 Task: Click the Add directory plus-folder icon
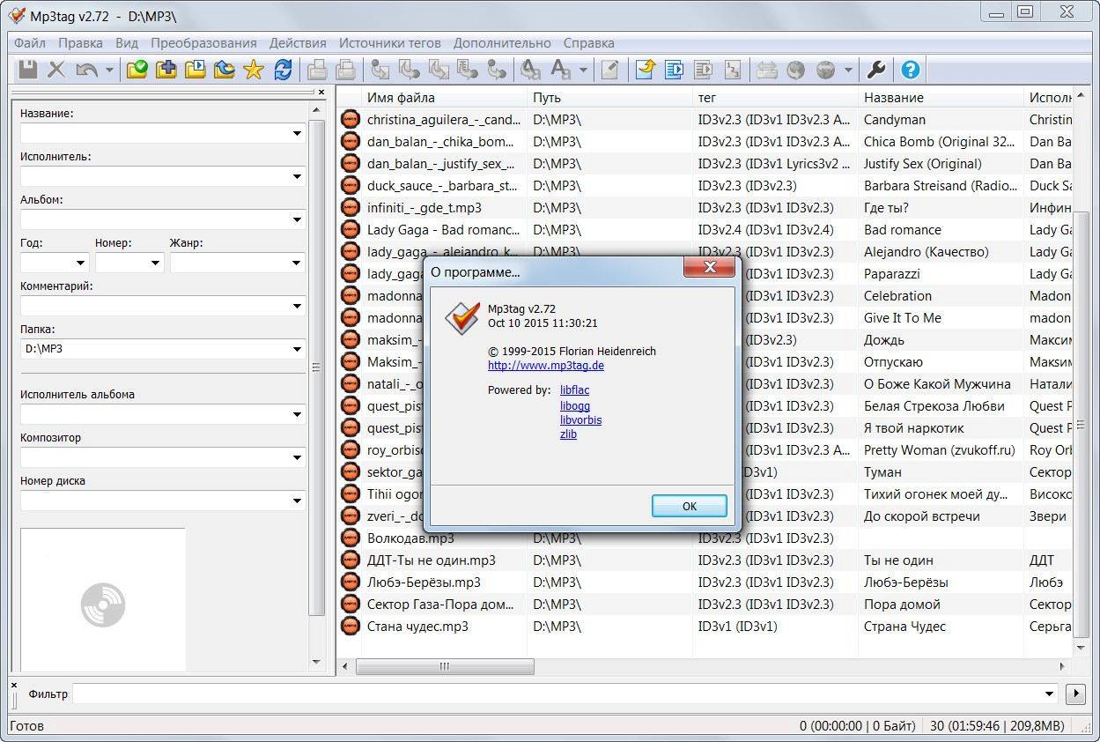[x=166, y=70]
